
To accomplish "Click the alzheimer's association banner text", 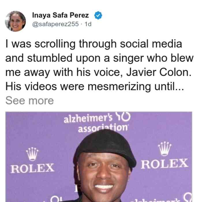I will [x=96, y=123].
